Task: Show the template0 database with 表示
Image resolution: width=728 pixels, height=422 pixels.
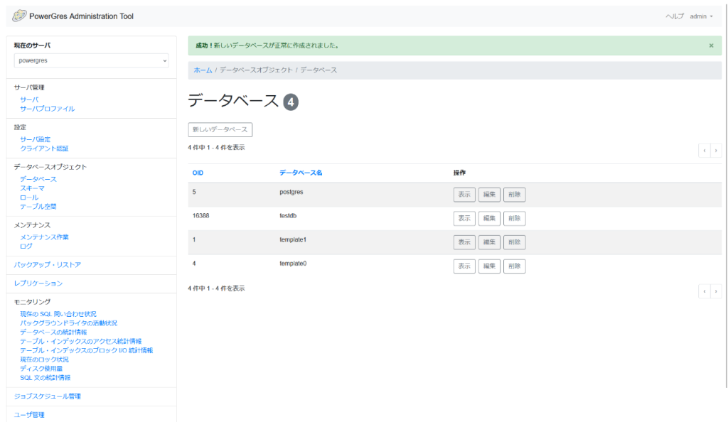Action: point(464,266)
